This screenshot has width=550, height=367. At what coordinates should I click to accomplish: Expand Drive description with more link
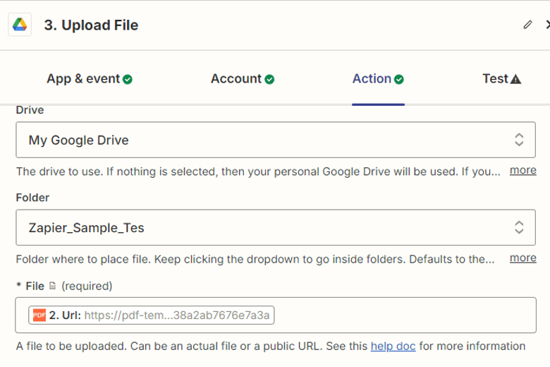523,170
